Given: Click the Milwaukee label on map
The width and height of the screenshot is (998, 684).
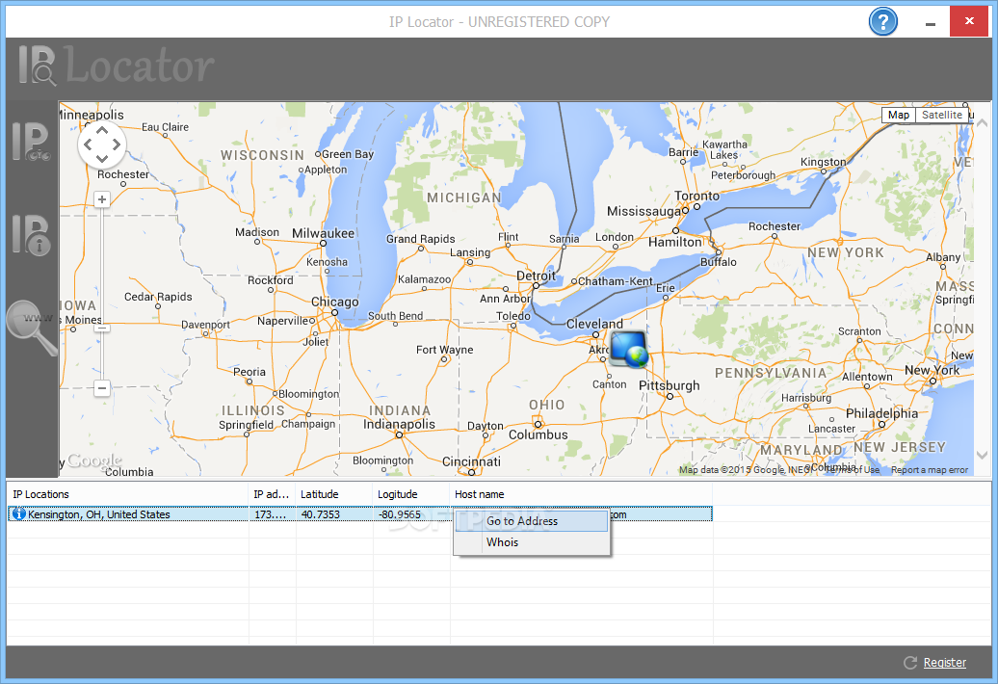Looking at the screenshot, I should [x=323, y=233].
